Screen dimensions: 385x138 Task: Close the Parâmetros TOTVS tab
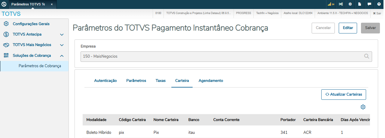click(x=52, y=4)
